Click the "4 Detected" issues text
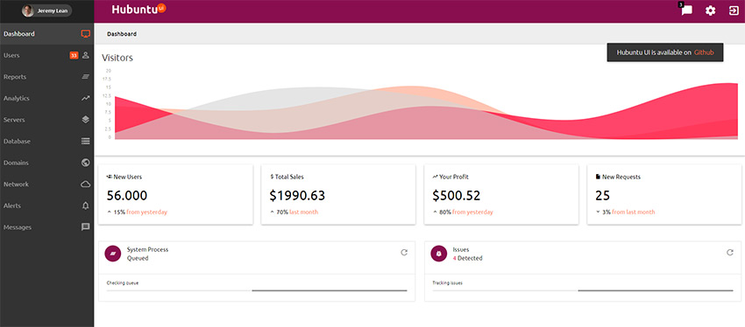Image resolution: width=745 pixels, height=327 pixels. pos(467,258)
